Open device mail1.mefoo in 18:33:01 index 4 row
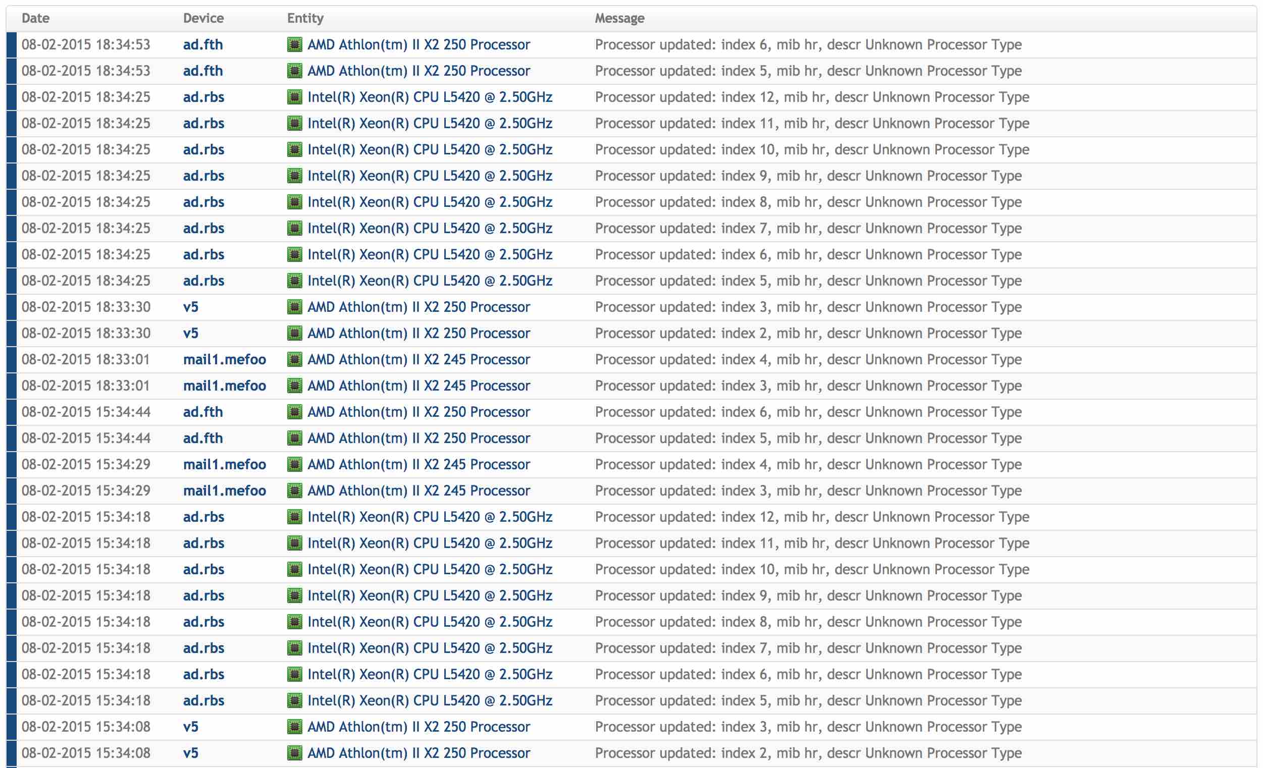The width and height of the screenshot is (1263, 768). [225, 359]
